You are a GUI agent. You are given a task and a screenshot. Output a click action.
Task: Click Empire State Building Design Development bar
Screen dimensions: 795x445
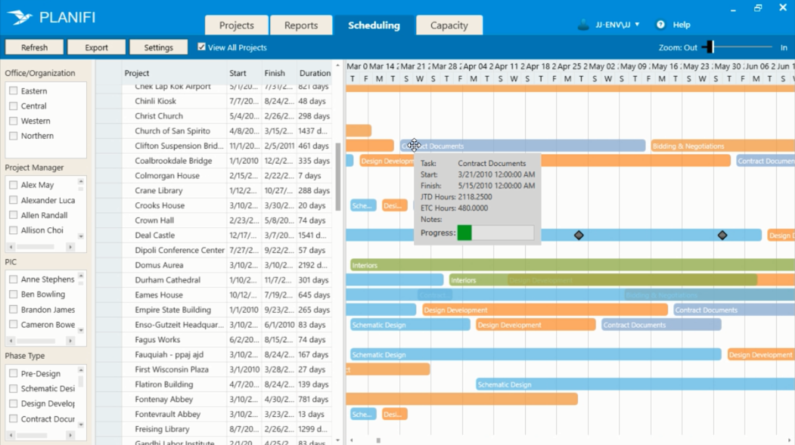pos(545,310)
